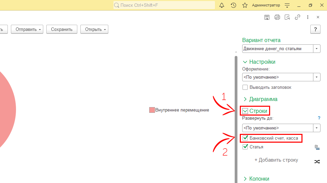Click the save diskette icon
Screen dimensions: 327x183
pyautogui.click(x=267, y=17)
